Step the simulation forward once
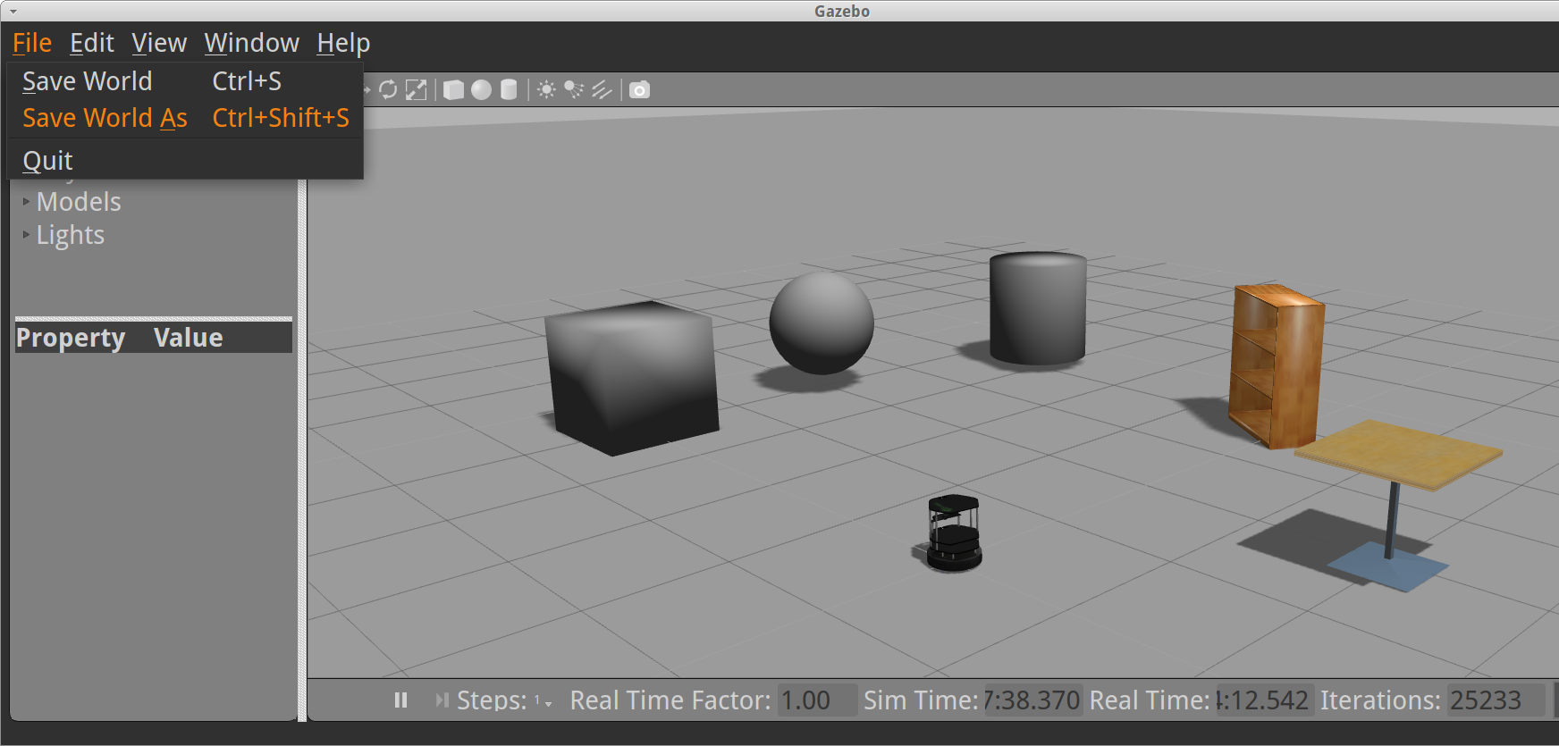This screenshot has height=746, width=1559. [442, 700]
